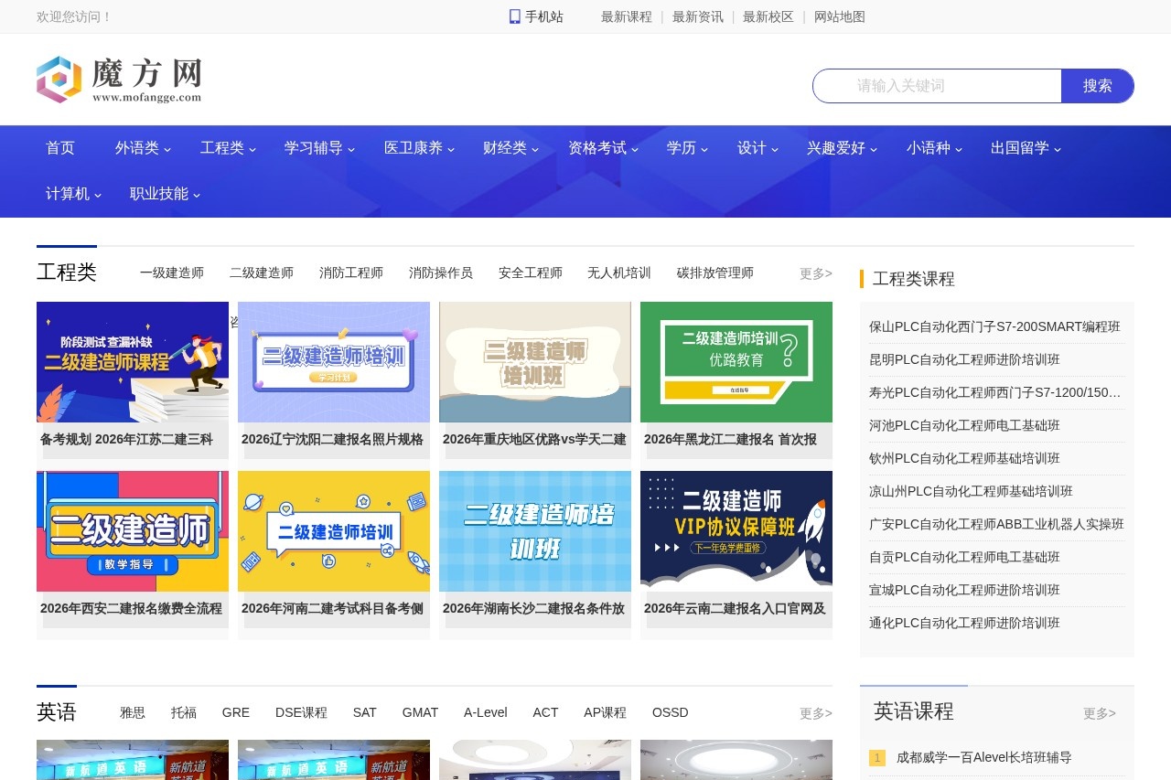
Task: Select the 托福 tab
Action: click(183, 712)
